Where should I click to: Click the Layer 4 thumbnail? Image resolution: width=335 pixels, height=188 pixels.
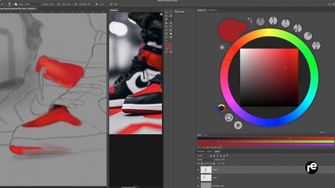tap(206, 178)
